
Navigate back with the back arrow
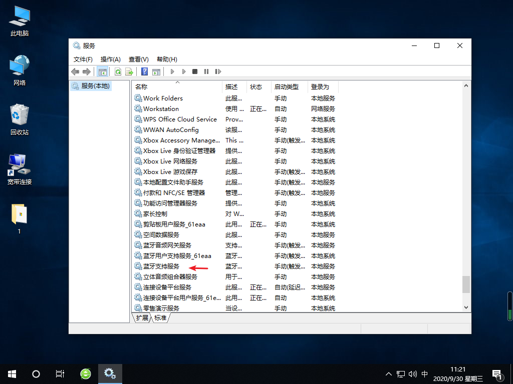tap(75, 71)
